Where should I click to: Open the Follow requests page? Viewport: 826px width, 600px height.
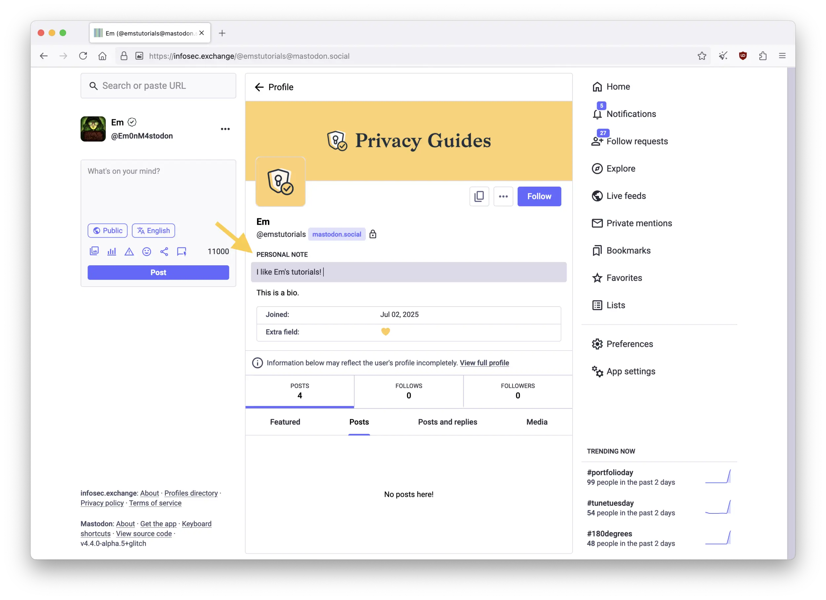coord(637,141)
